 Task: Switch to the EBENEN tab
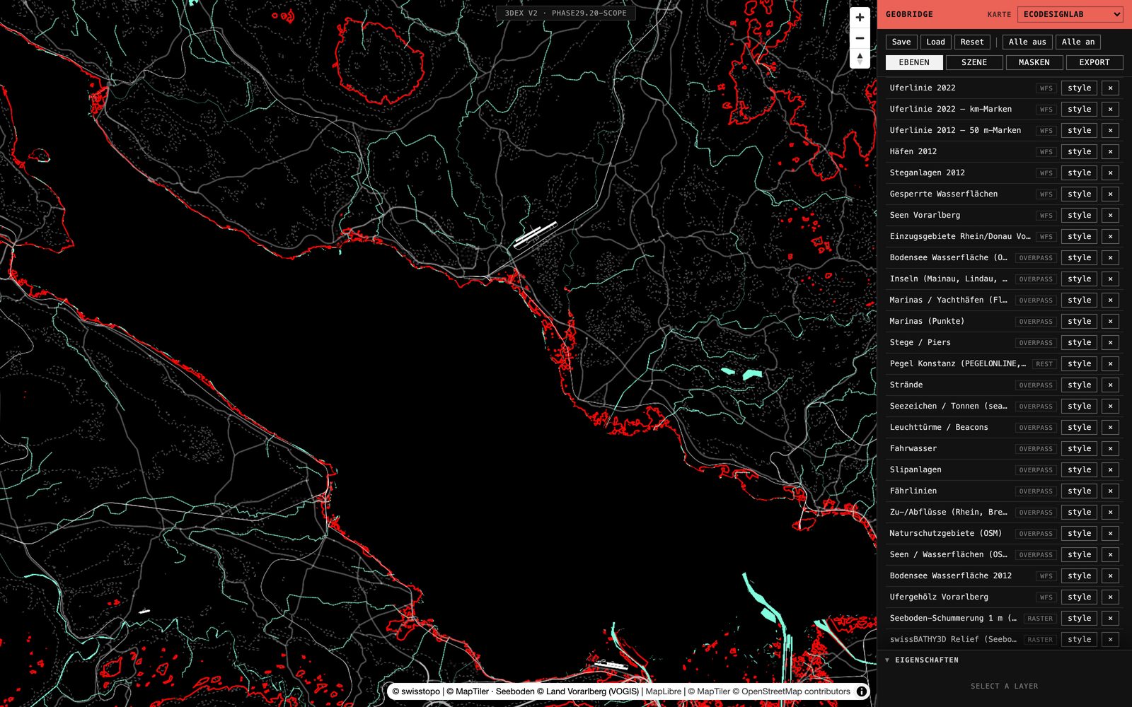(914, 62)
